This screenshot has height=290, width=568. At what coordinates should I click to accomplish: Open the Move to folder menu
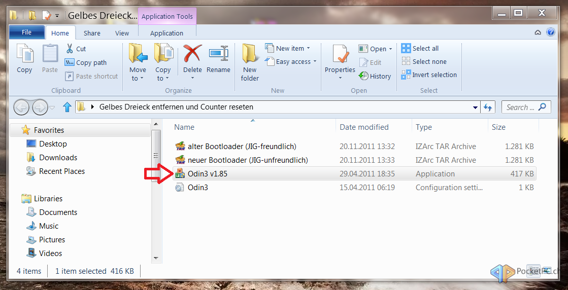click(x=138, y=62)
